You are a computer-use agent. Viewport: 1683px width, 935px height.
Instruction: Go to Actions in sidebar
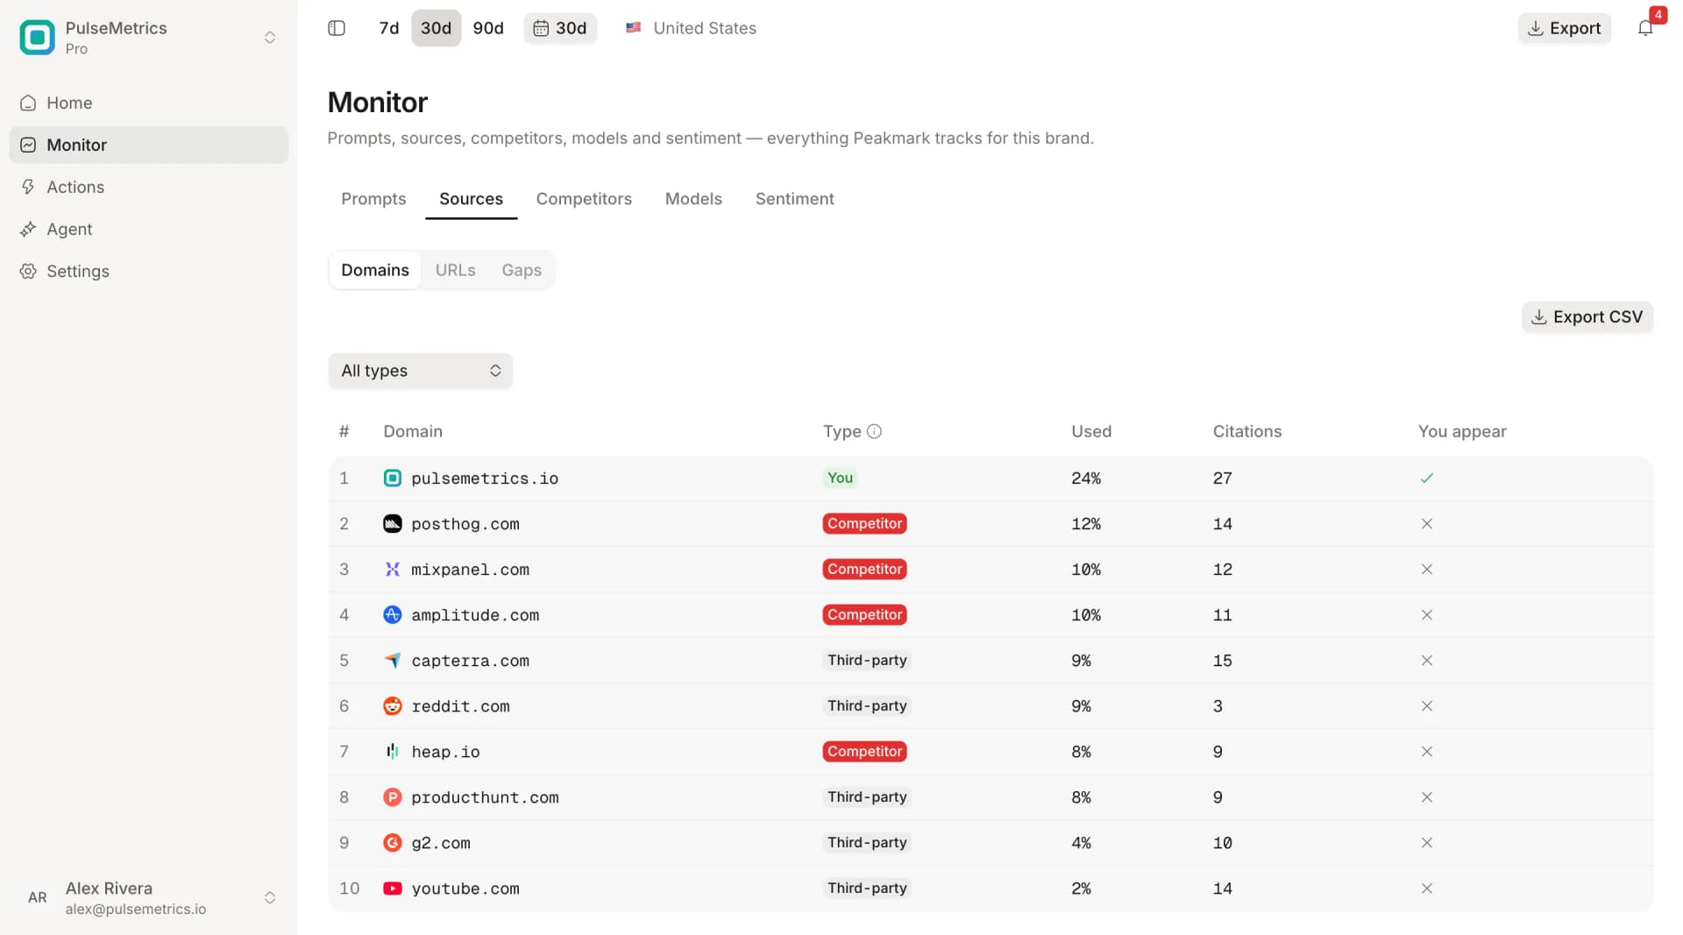(x=149, y=187)
